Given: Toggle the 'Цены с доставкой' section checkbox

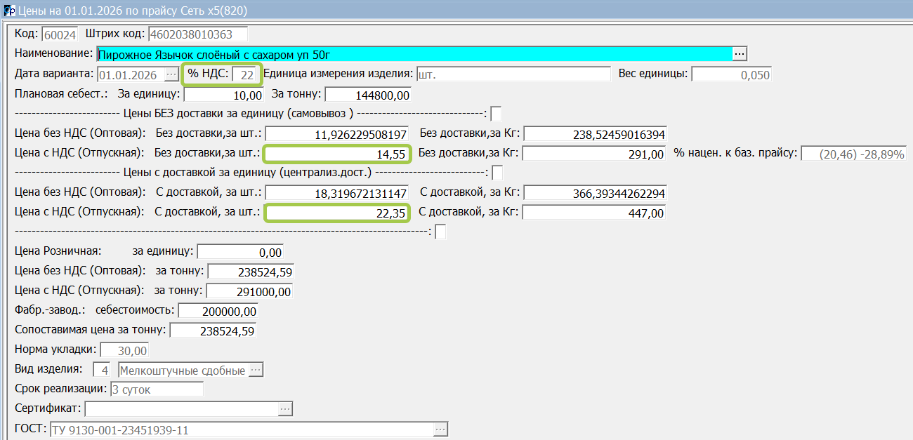Looking at the screenshot, I should (497, 173).
